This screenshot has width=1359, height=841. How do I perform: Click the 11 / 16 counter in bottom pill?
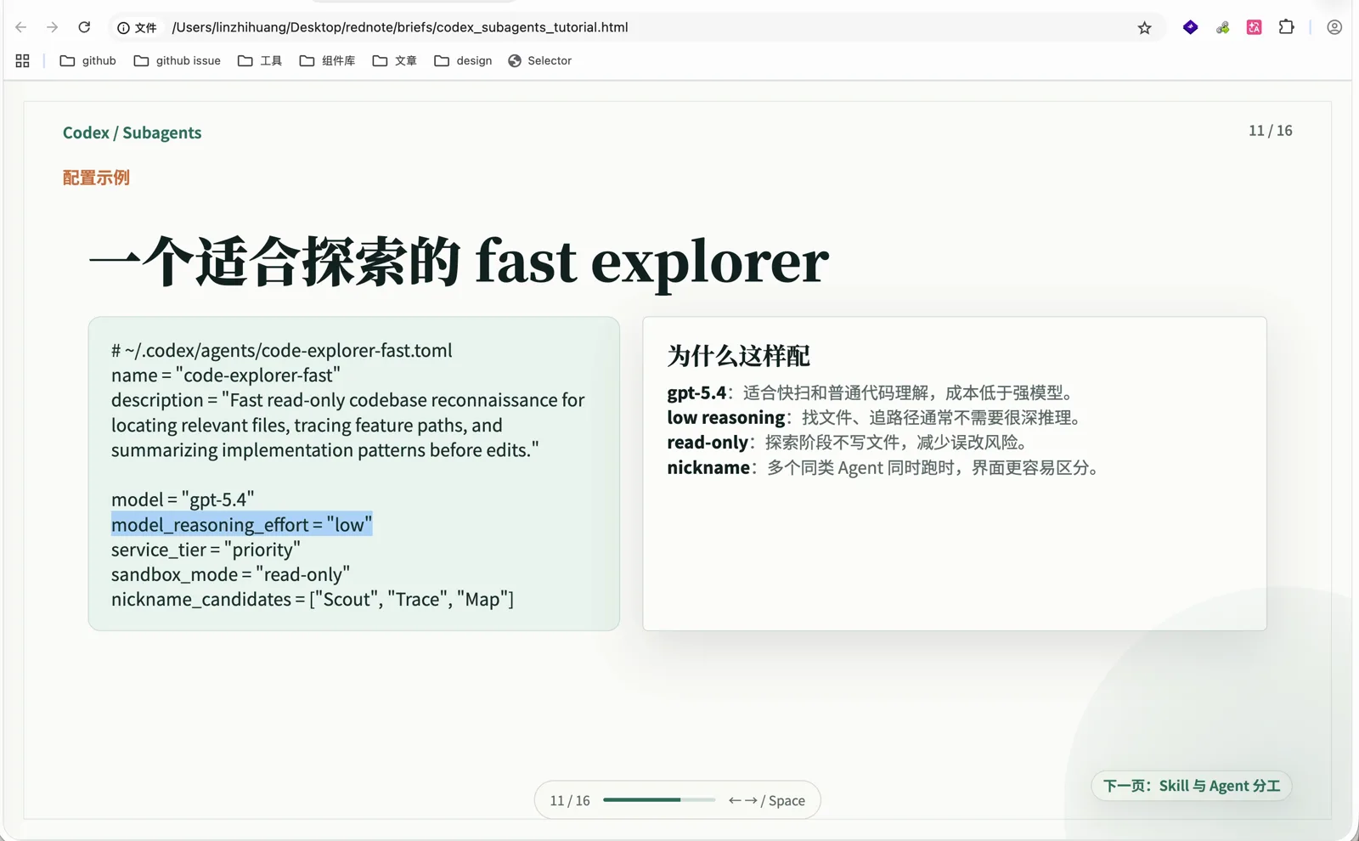click(x=570, y=800)
